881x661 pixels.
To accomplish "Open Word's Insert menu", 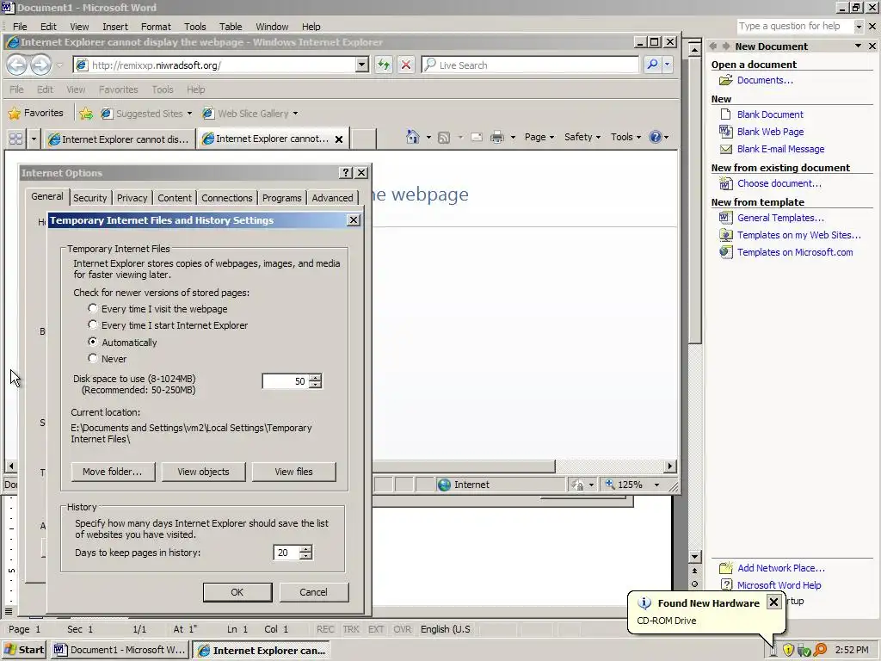I will [x=115, y=27].
